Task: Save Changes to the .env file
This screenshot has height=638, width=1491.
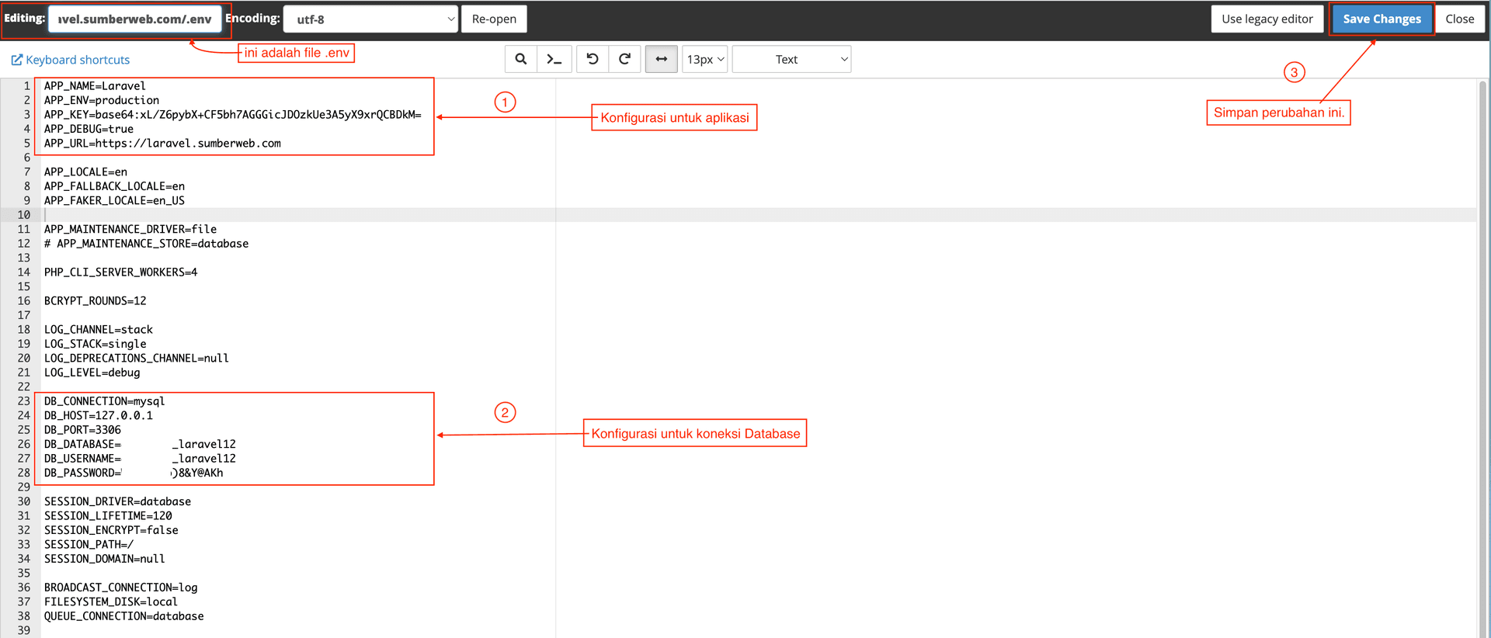Action: 1382,19
